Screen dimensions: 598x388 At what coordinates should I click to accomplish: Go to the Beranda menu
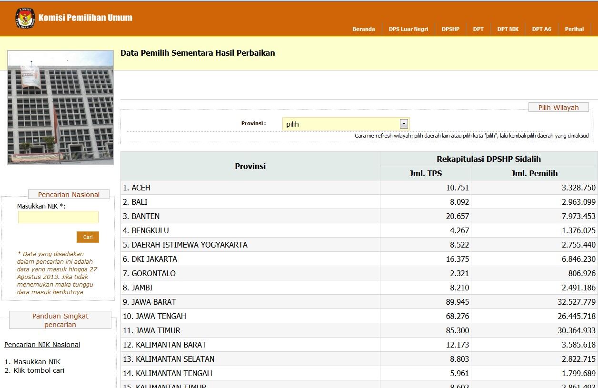click(x=364, y=29)
